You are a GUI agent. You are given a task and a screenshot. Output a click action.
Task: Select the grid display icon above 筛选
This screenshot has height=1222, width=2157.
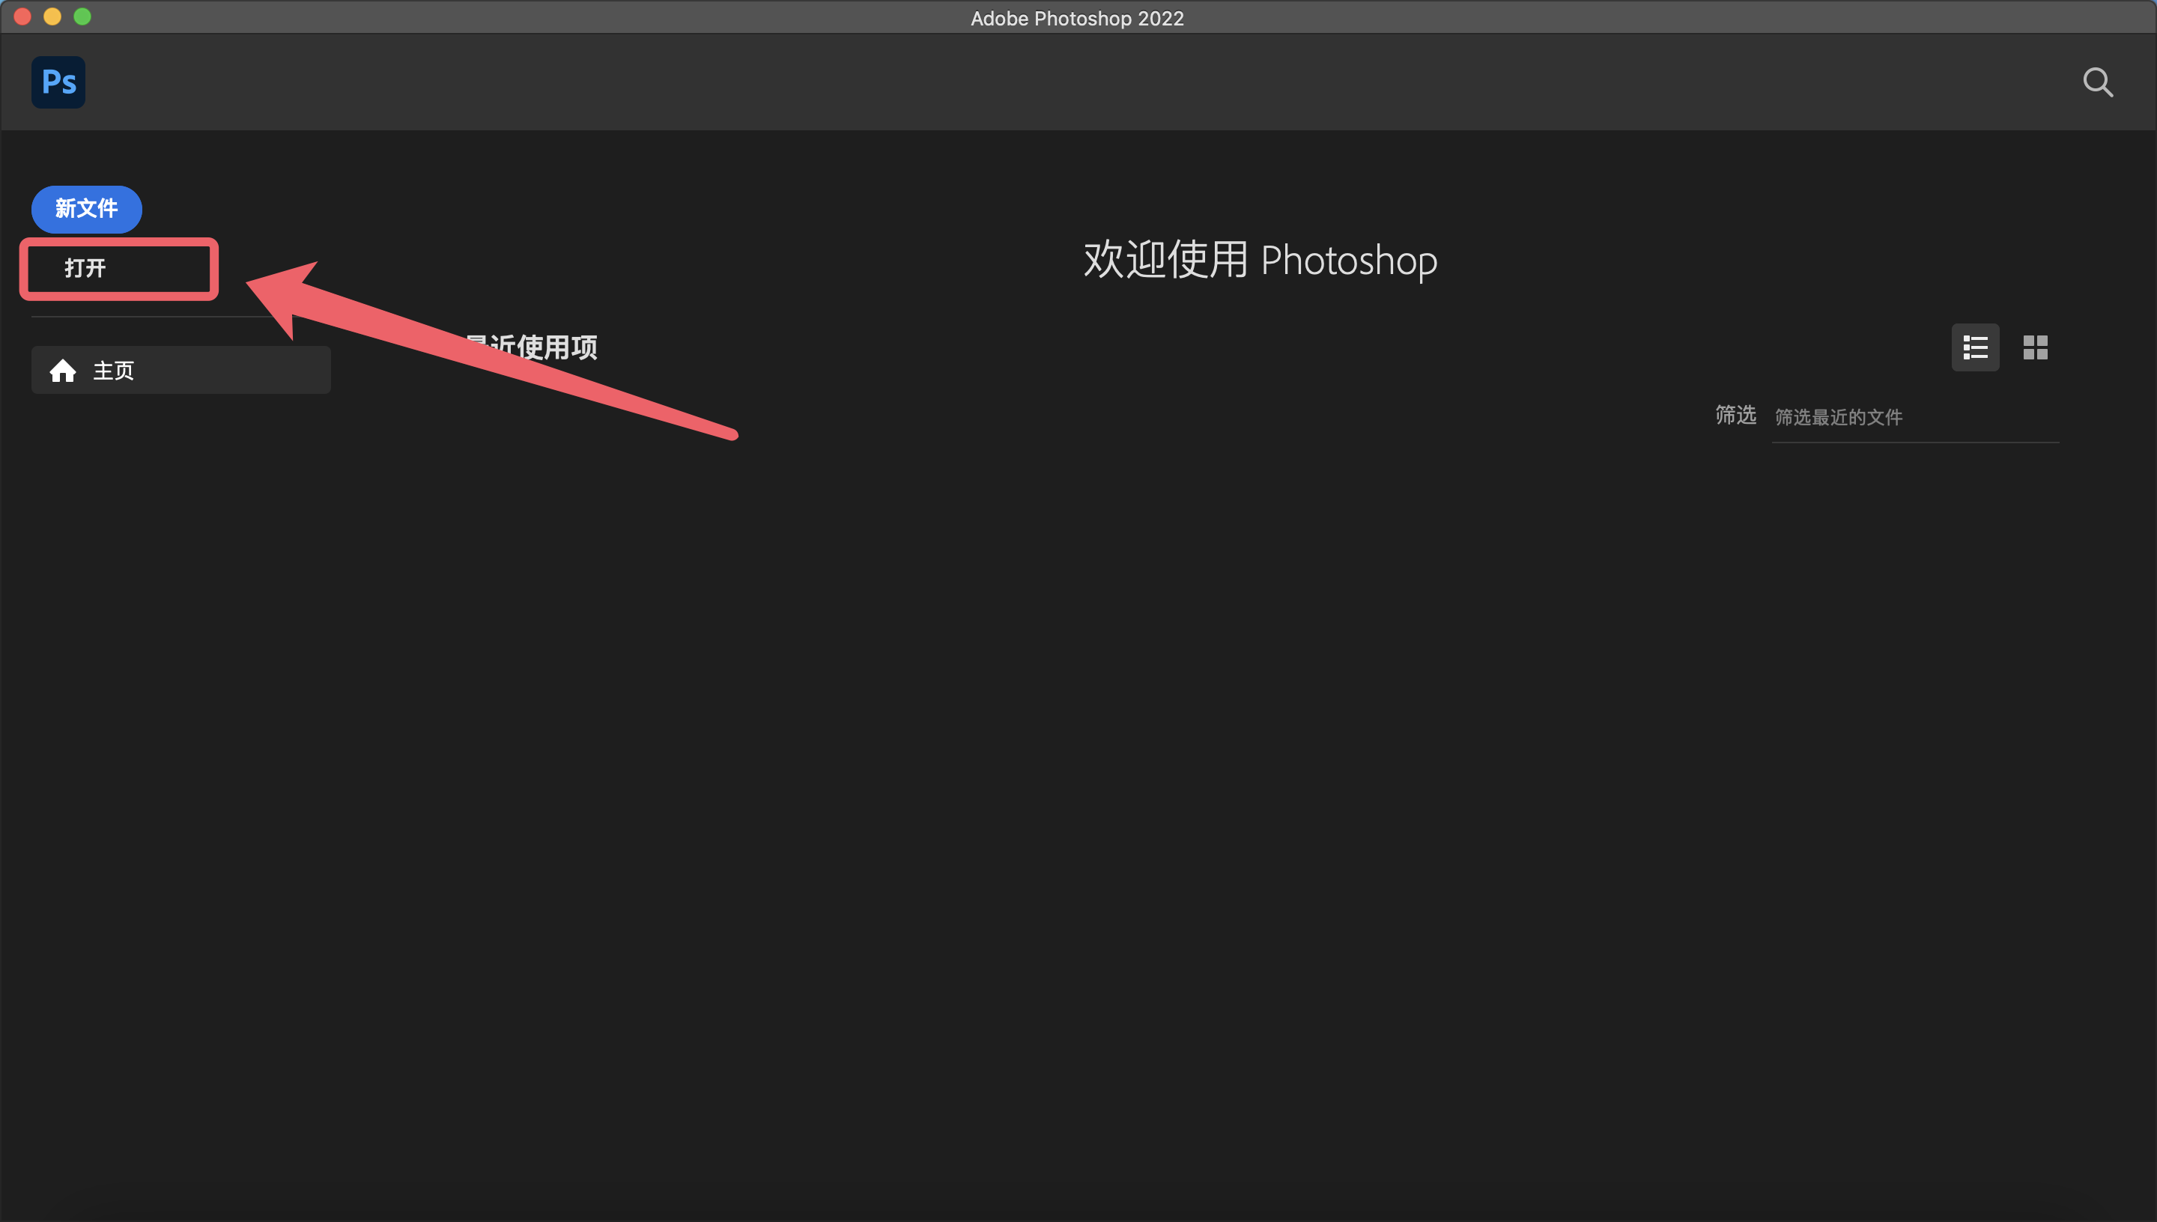(x=2034, y=347)
